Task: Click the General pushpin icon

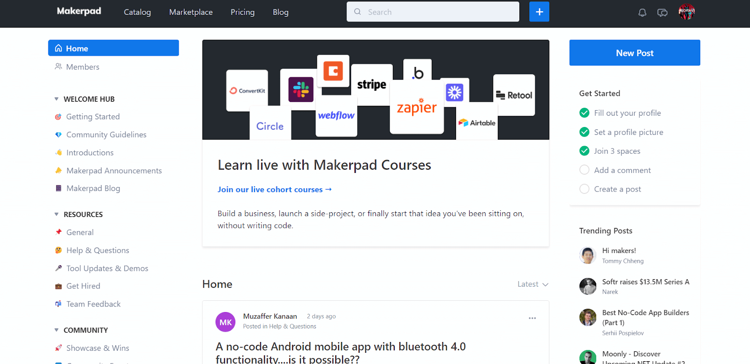Action: [x=59, y=232]
